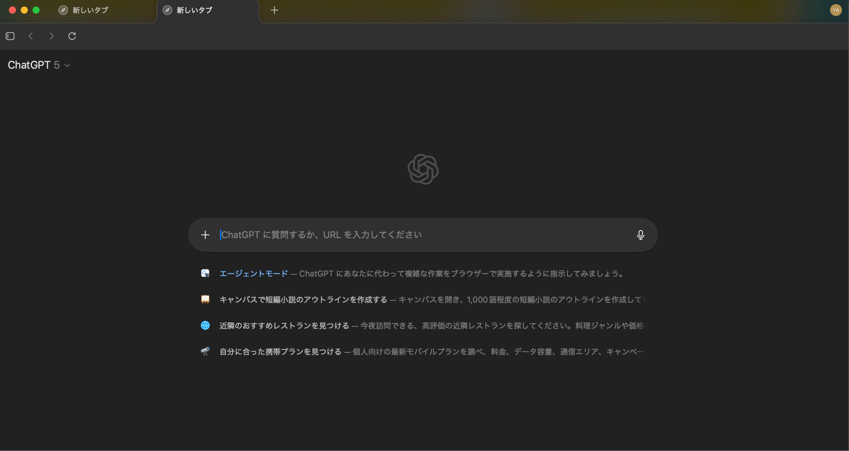Click the ChatGPT logo in center

423,169
